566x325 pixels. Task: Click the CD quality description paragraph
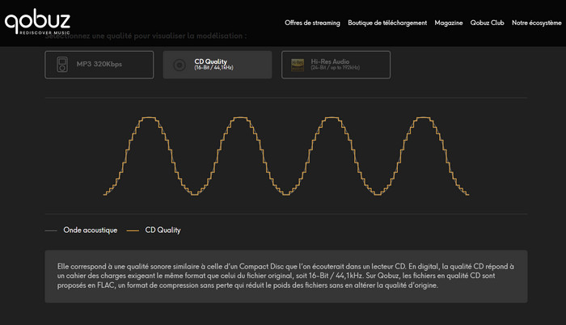[x=285, y=276]
